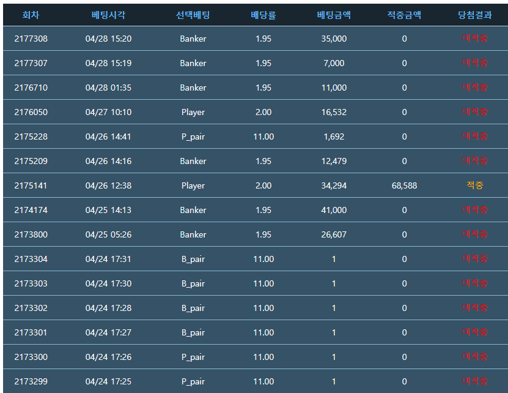This screenshot has height=393, width=508.
Task: Click the bet amount 26,607
Action: tap(334, 234)
